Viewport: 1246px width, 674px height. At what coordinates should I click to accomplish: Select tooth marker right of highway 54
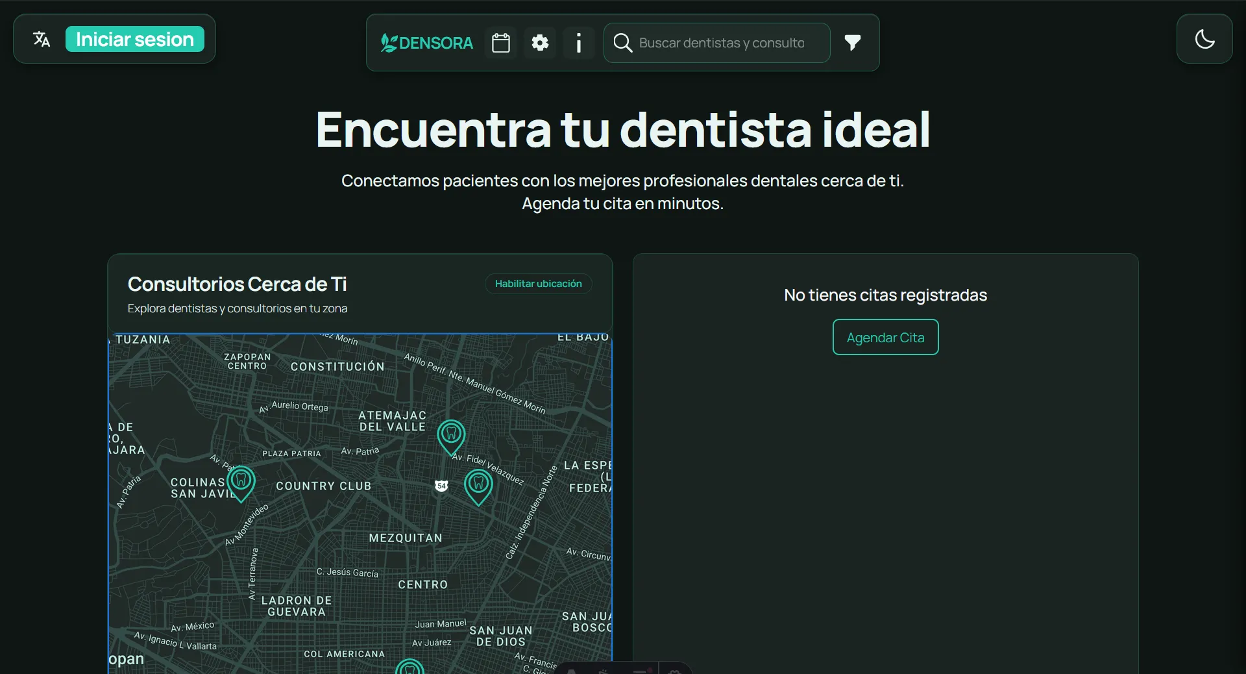[x=478, y=484]
